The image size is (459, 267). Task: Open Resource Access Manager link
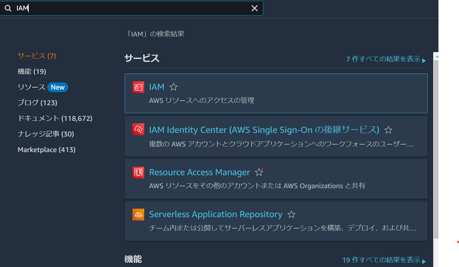199,172
